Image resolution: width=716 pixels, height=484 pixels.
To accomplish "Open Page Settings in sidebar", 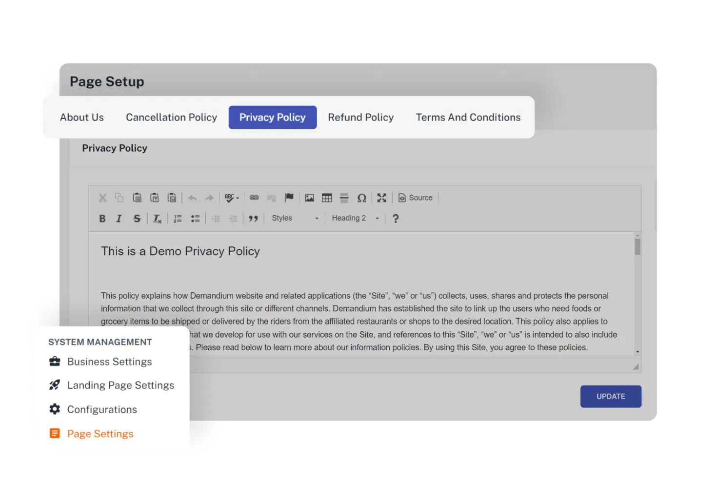I will (x=91, y=434).
